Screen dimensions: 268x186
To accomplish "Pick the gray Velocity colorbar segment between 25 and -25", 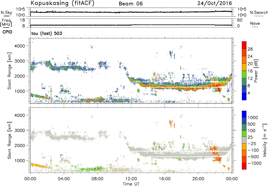I will (x=244, y=140).
